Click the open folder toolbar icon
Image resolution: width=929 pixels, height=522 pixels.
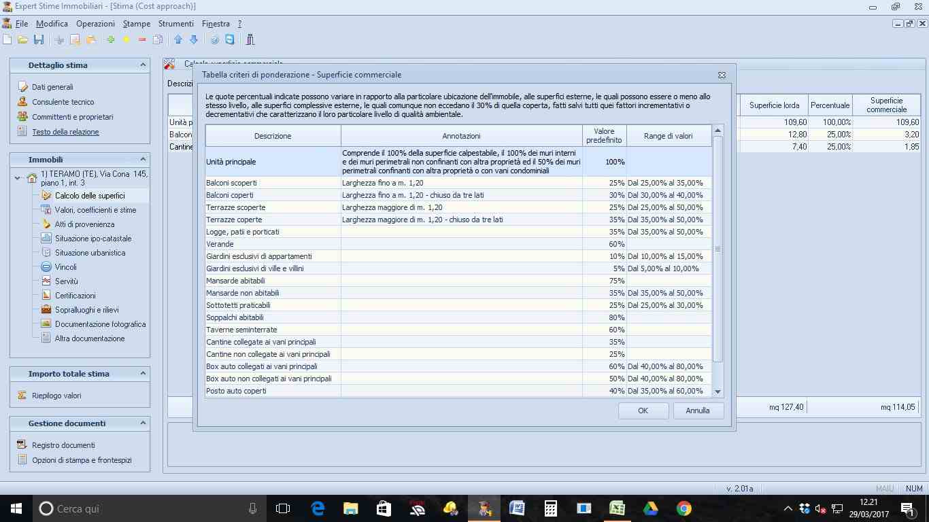[x=23, y=40]
